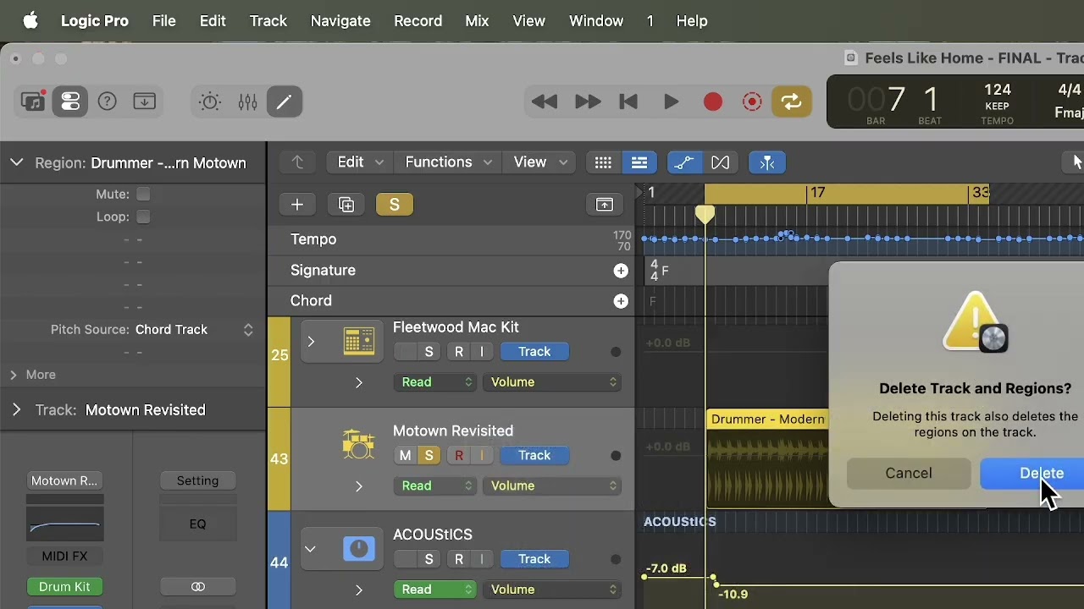
Task: Open the Mixer faders button
Action: (x=247, y=102)
